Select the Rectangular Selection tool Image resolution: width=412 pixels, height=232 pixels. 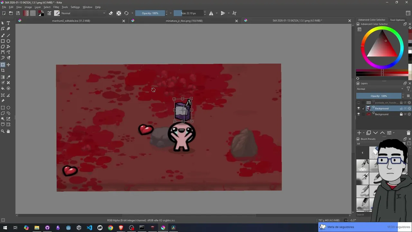click(x=3, y=108)
